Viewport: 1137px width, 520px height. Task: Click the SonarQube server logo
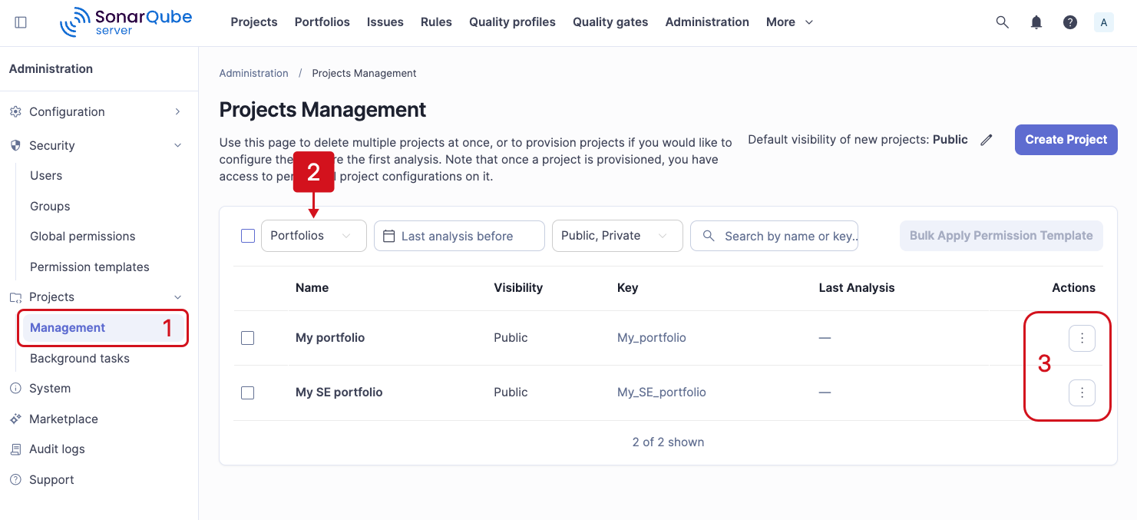[x=126, y=22]
